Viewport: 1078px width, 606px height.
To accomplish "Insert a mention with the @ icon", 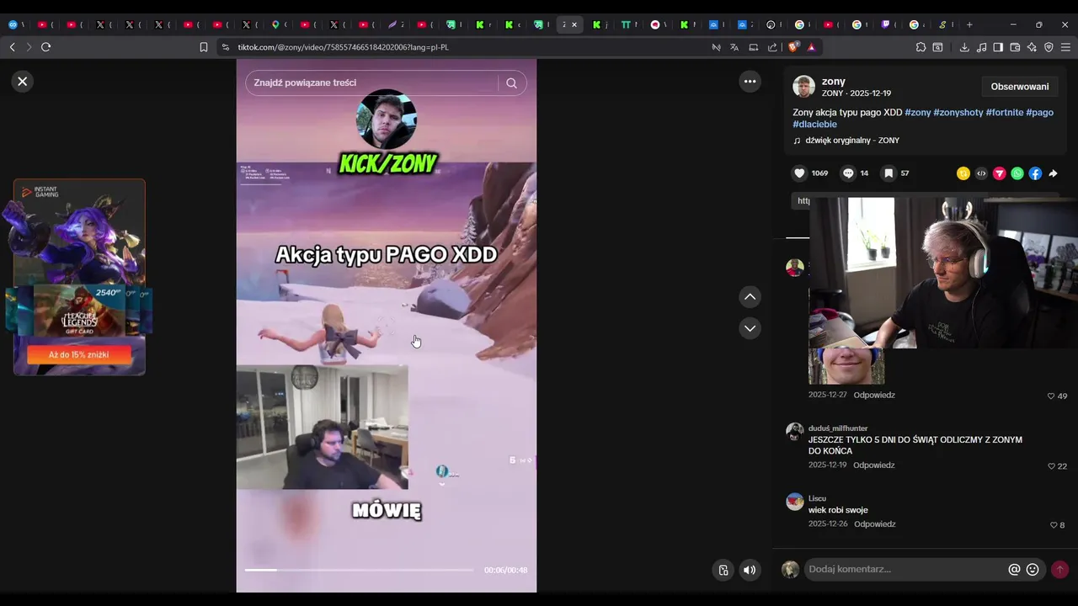I will click(1014, 570).
